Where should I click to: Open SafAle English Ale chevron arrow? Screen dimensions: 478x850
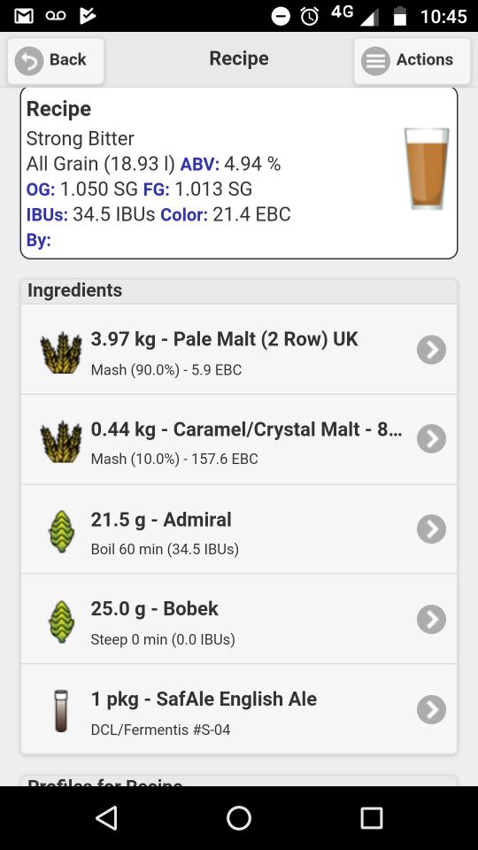click(431, 709)
